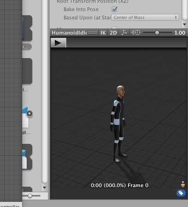Screen dimensions: 188x207
Task: Open the asset labels tag icon
Action: click(181, 193)
